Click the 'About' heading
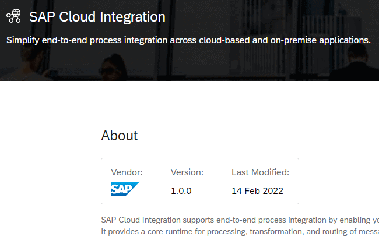 [120, 136]
